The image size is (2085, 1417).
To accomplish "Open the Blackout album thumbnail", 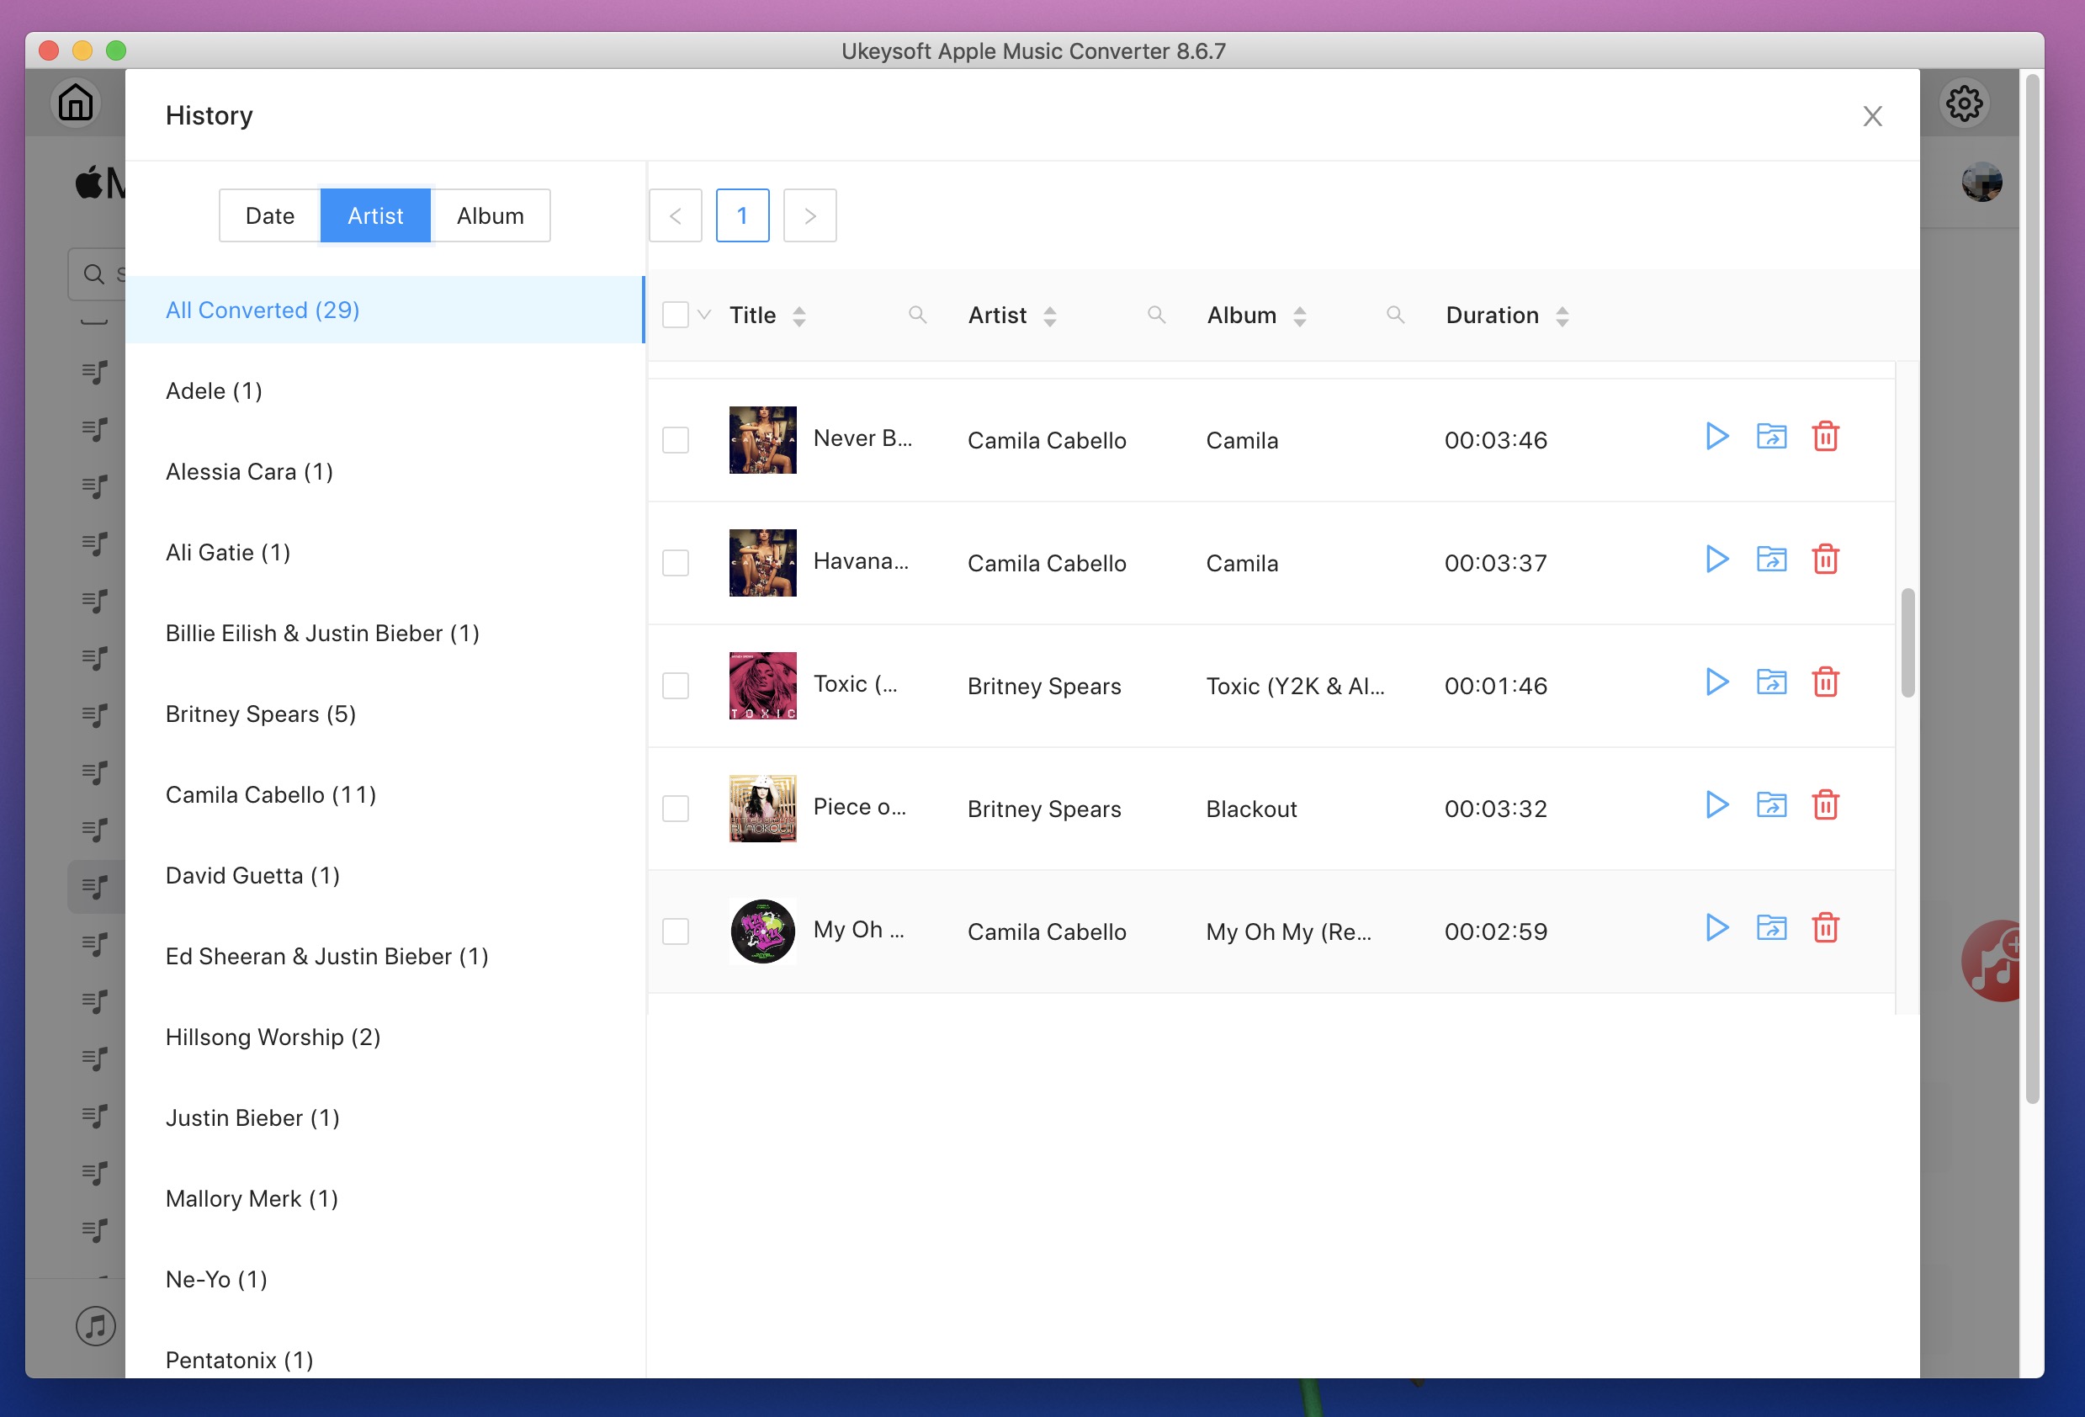I will pos(762,809).
